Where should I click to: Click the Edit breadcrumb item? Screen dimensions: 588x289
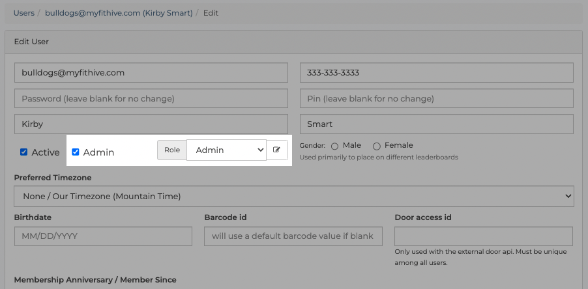[x=211, y=13]
